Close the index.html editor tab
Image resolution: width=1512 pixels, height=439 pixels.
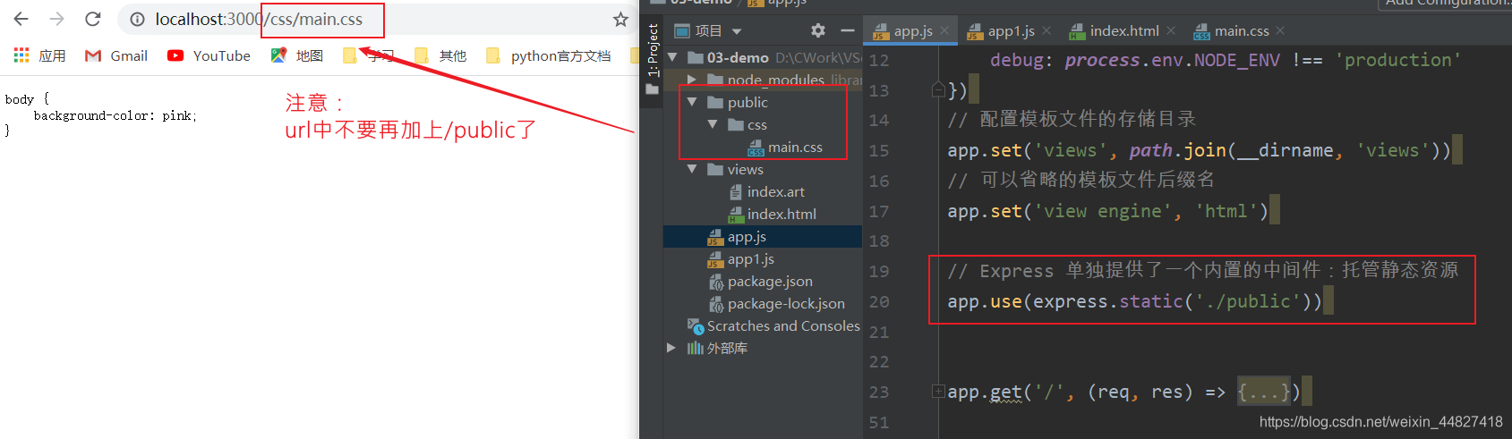click(1171, 30)
